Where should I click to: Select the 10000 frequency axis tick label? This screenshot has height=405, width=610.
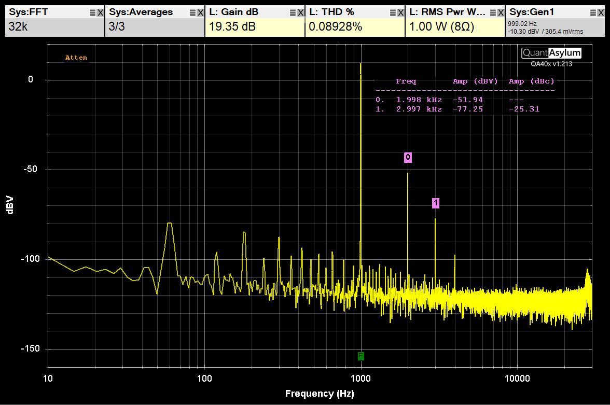pyautogui.click(x=518, y=379)
